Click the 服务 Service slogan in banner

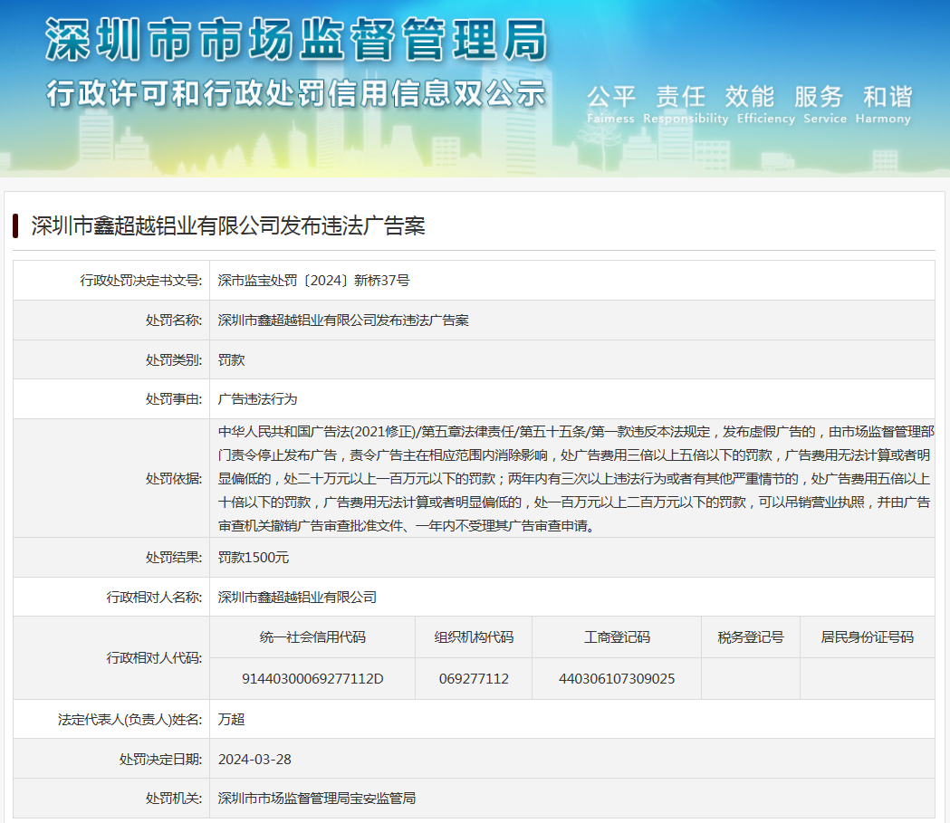pos(825,104)
